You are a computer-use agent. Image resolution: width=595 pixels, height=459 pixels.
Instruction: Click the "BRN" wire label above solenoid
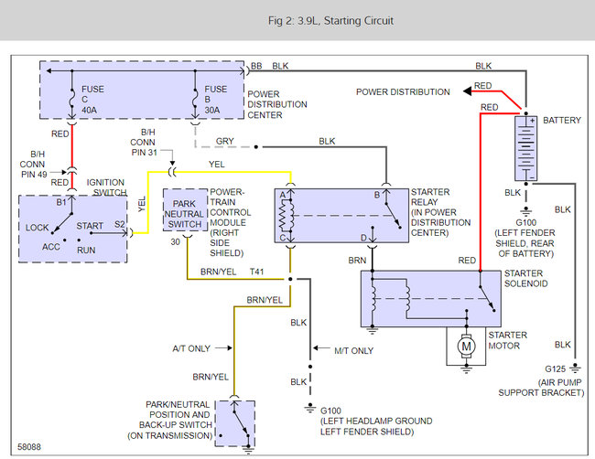click(x=357, y=261)
